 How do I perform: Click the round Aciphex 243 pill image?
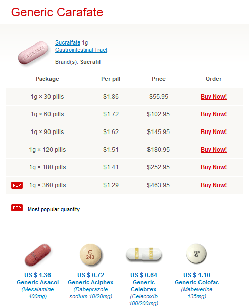point(90,254)
